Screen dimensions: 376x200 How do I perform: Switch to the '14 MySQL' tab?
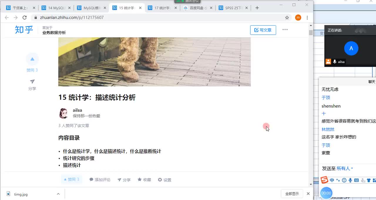click(x=56, y=8)
